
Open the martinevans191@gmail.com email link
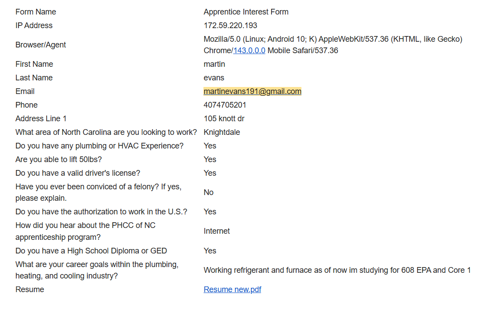coord(253,91)
